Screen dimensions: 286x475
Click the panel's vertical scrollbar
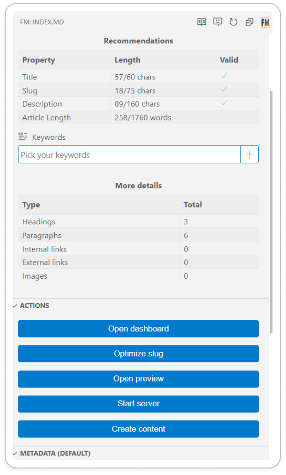point(271,212)
